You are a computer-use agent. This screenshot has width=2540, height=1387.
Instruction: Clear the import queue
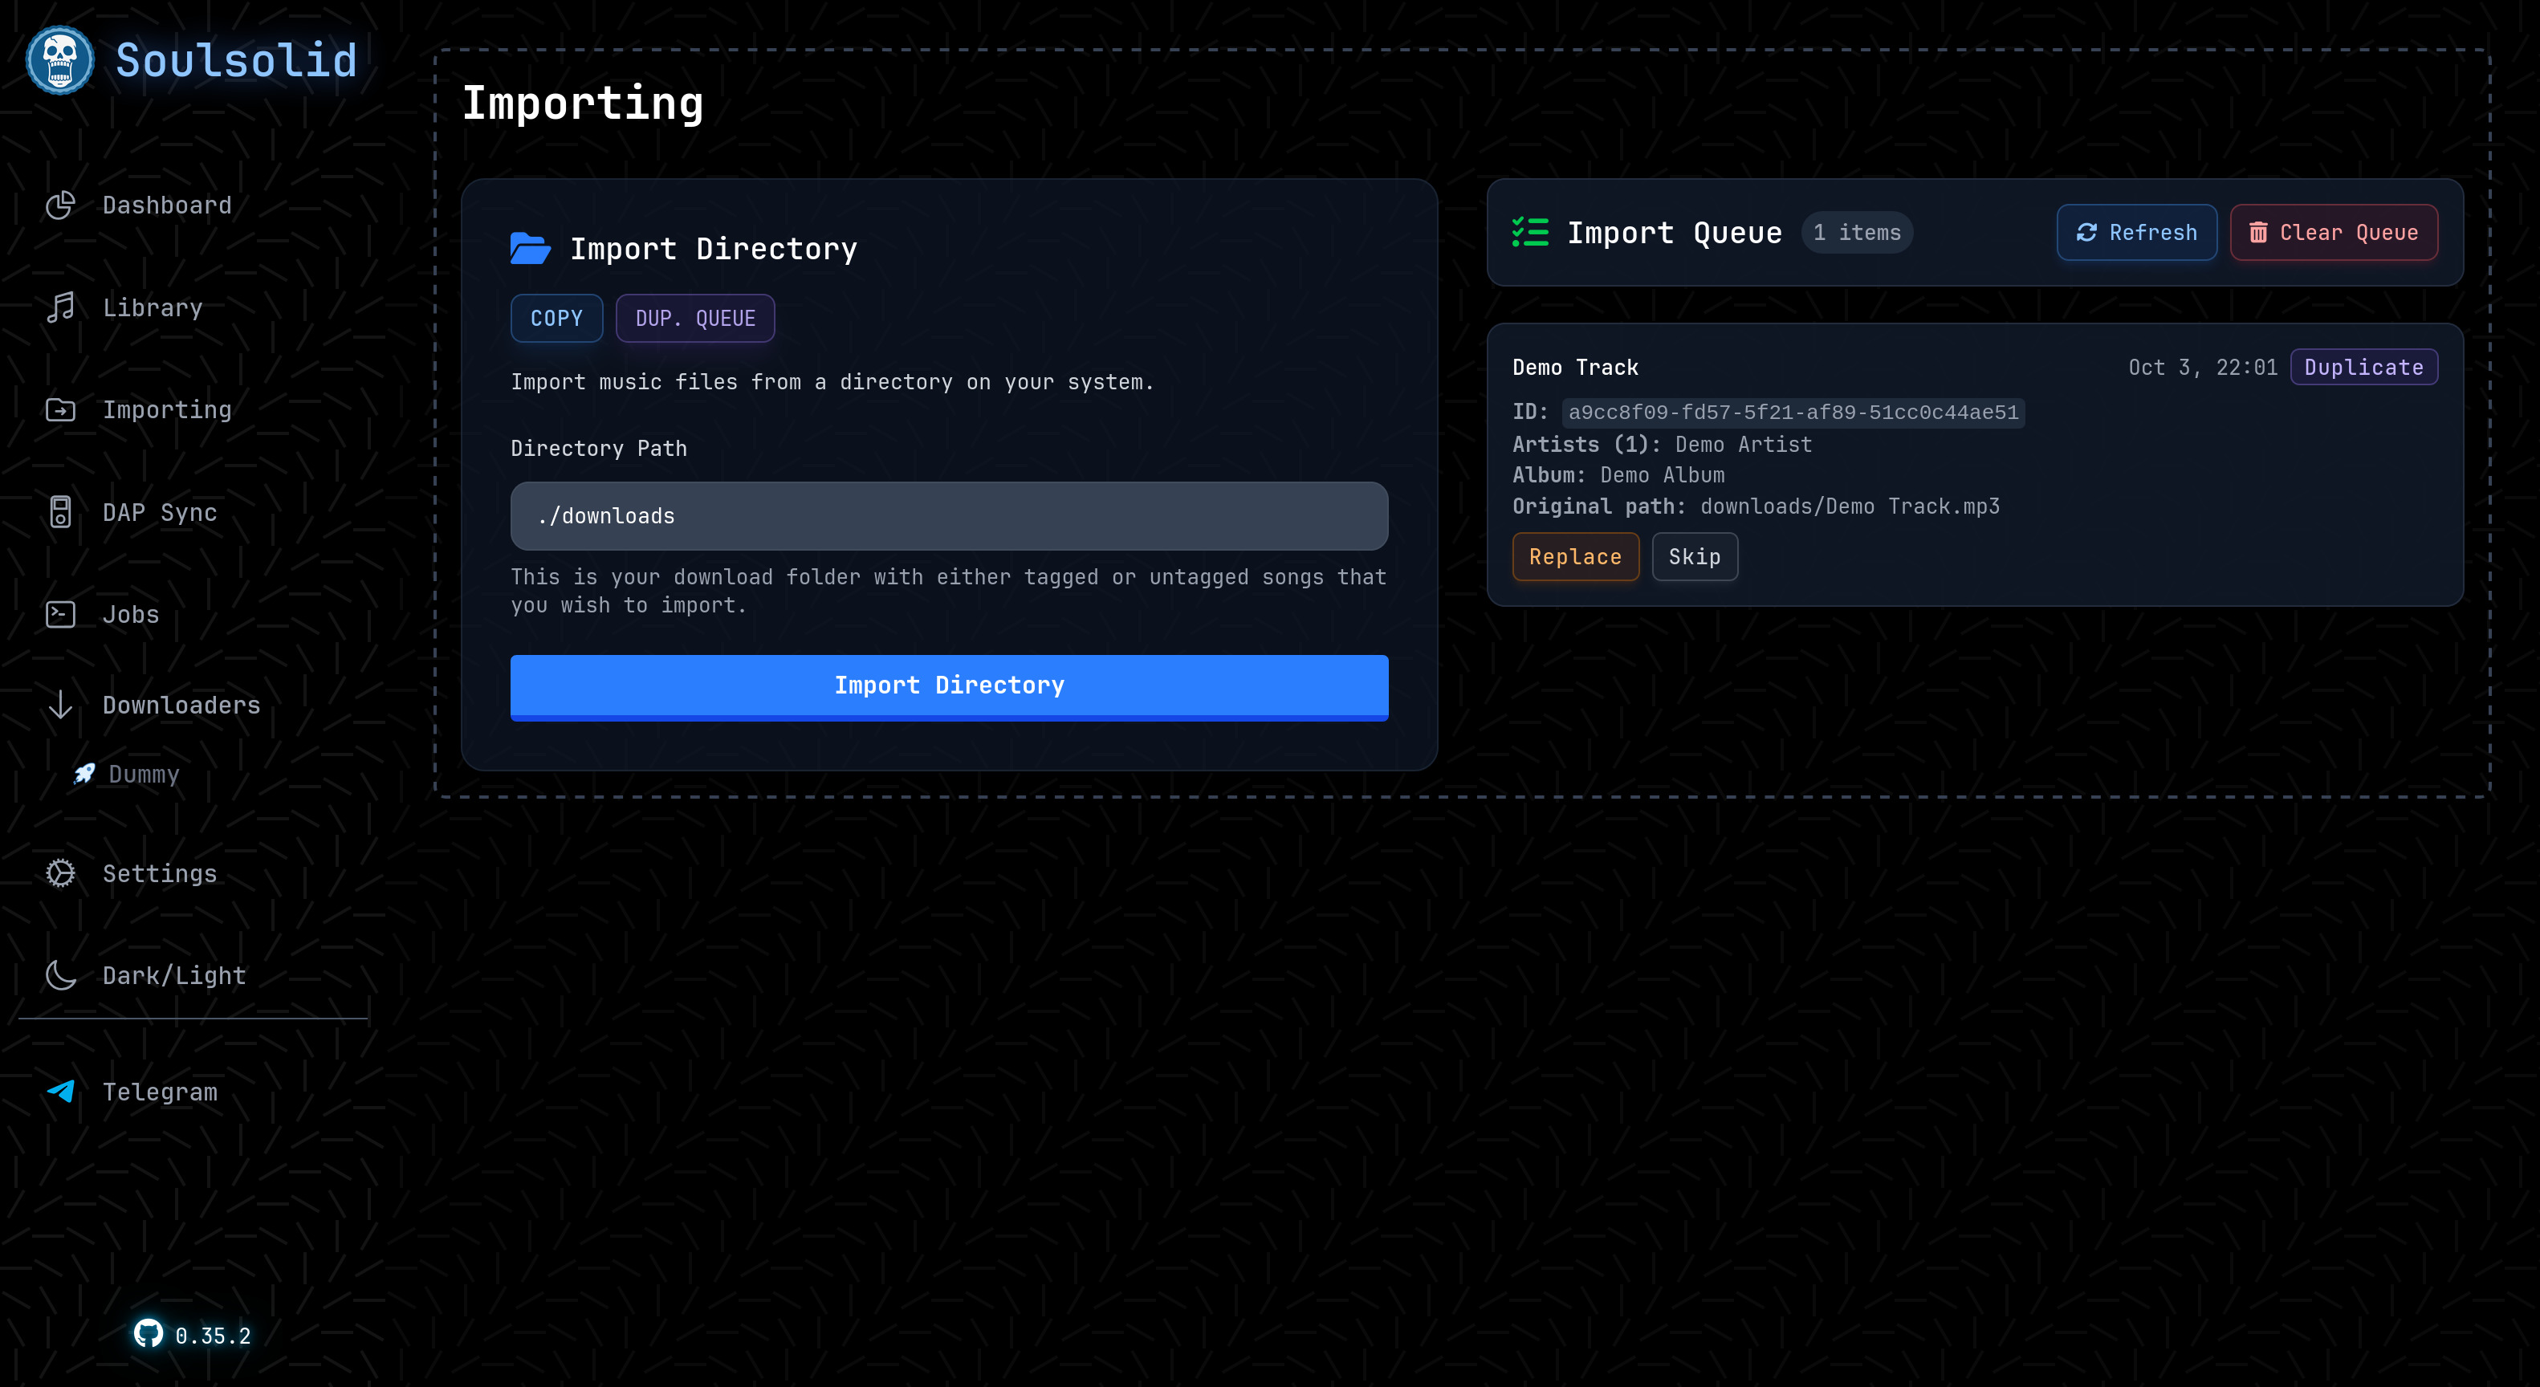pos(2334,232)
